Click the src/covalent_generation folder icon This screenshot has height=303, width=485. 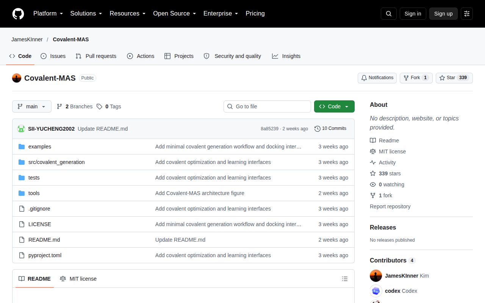[22, 162]
